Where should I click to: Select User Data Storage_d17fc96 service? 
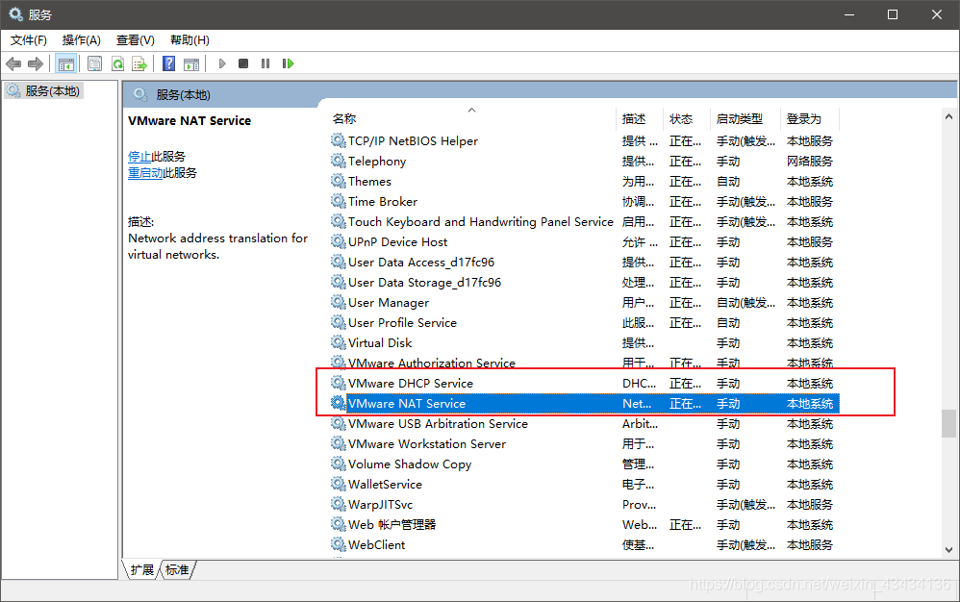click(585, 283)
